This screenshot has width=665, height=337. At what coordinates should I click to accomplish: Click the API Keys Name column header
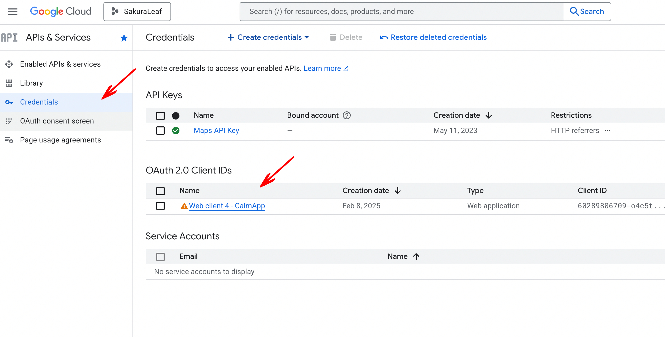click(x=203, y=115)
